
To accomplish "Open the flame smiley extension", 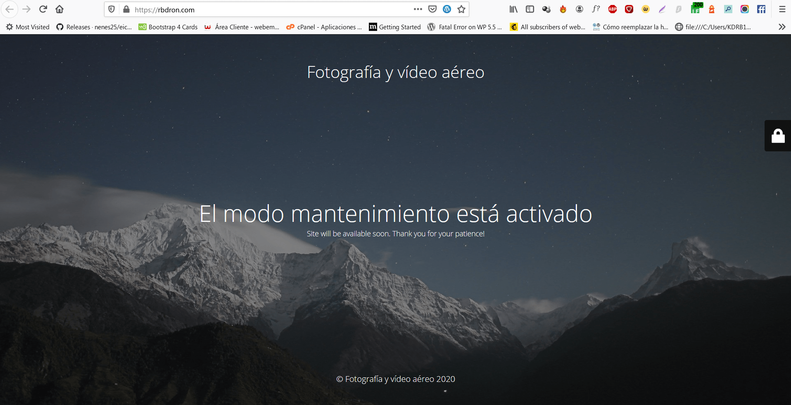I will (563, 9).
